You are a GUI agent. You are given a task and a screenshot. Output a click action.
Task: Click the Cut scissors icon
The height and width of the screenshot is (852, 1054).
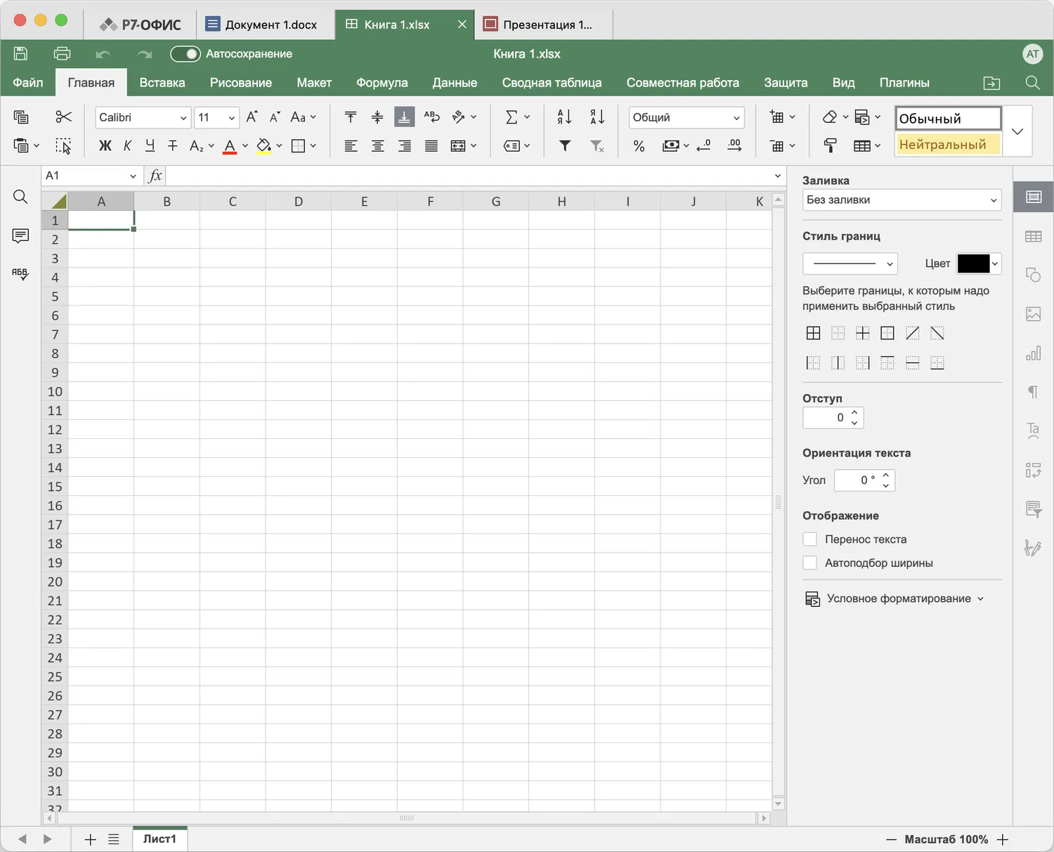63,117
